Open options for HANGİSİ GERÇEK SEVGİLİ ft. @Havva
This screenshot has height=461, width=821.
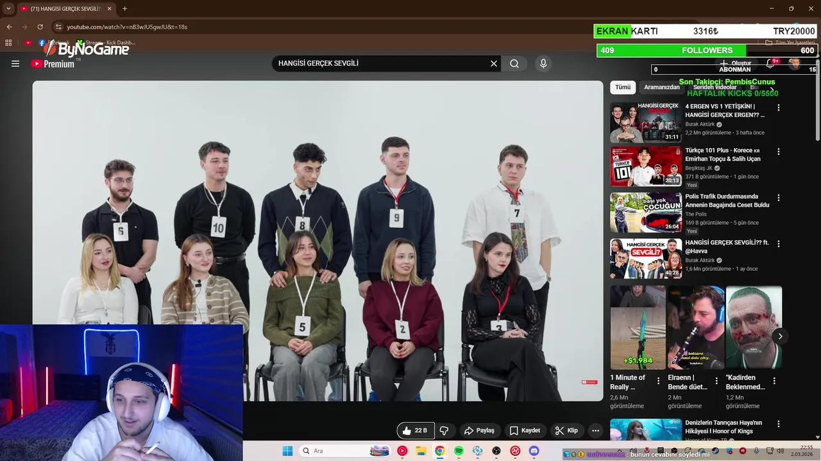click(779, 244)
